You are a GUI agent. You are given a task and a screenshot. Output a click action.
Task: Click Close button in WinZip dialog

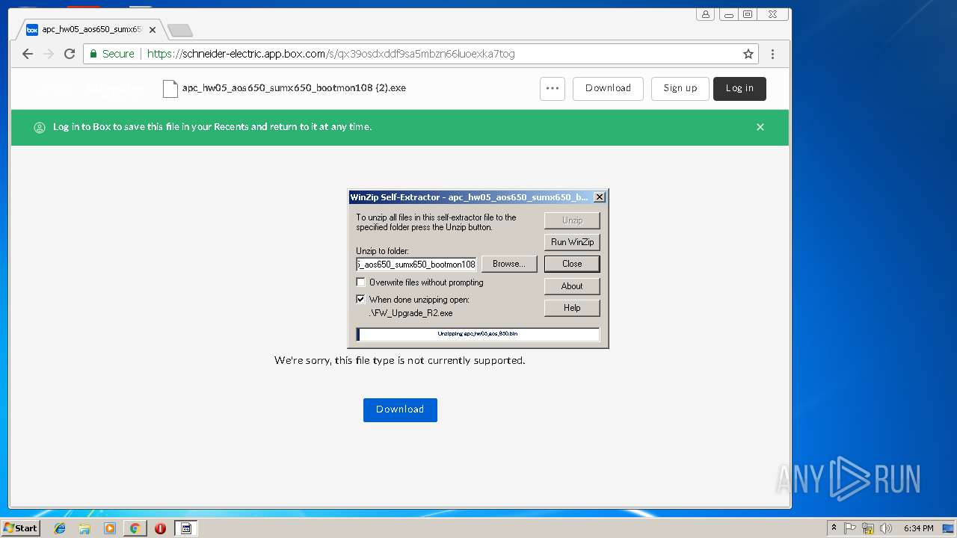coord(572,264)
